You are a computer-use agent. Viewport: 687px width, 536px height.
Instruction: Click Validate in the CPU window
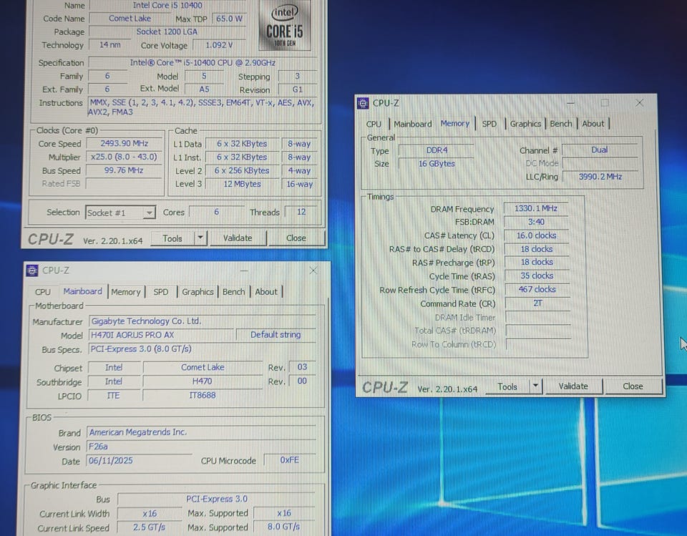pos(238,238)
